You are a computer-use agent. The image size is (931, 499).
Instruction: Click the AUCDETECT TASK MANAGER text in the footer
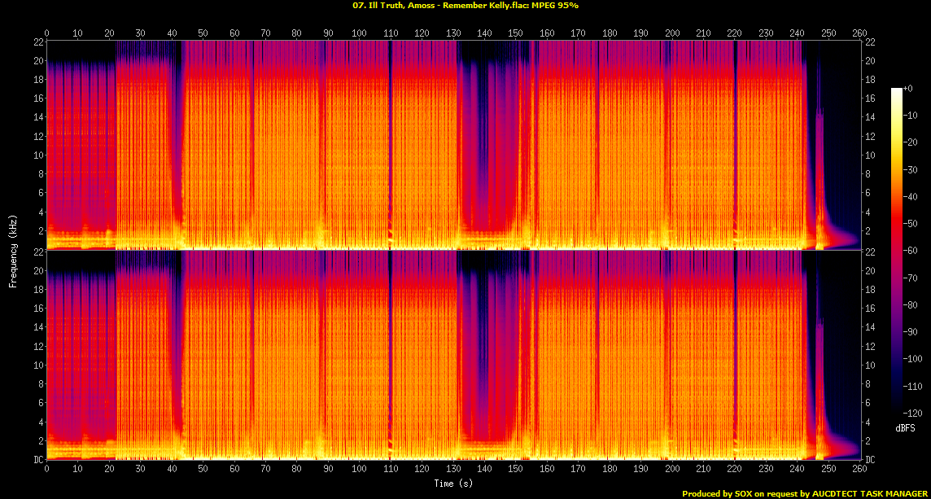pos(871,493)
